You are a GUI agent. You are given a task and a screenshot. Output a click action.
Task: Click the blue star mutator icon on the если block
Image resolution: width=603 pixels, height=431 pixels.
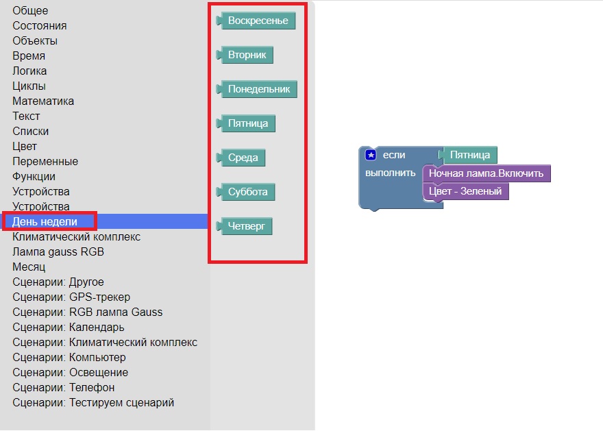[x=371, y=155]
